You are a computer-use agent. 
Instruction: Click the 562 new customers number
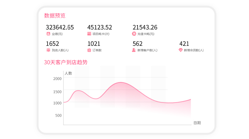point(137,44)
